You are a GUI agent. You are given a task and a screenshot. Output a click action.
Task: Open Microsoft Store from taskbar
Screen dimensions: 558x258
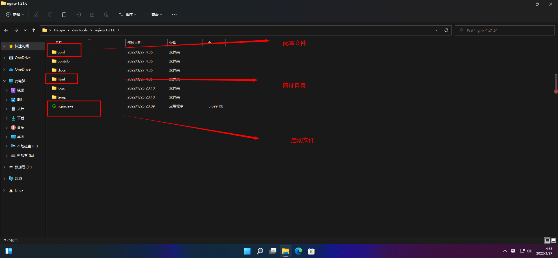tap(311, 251)
